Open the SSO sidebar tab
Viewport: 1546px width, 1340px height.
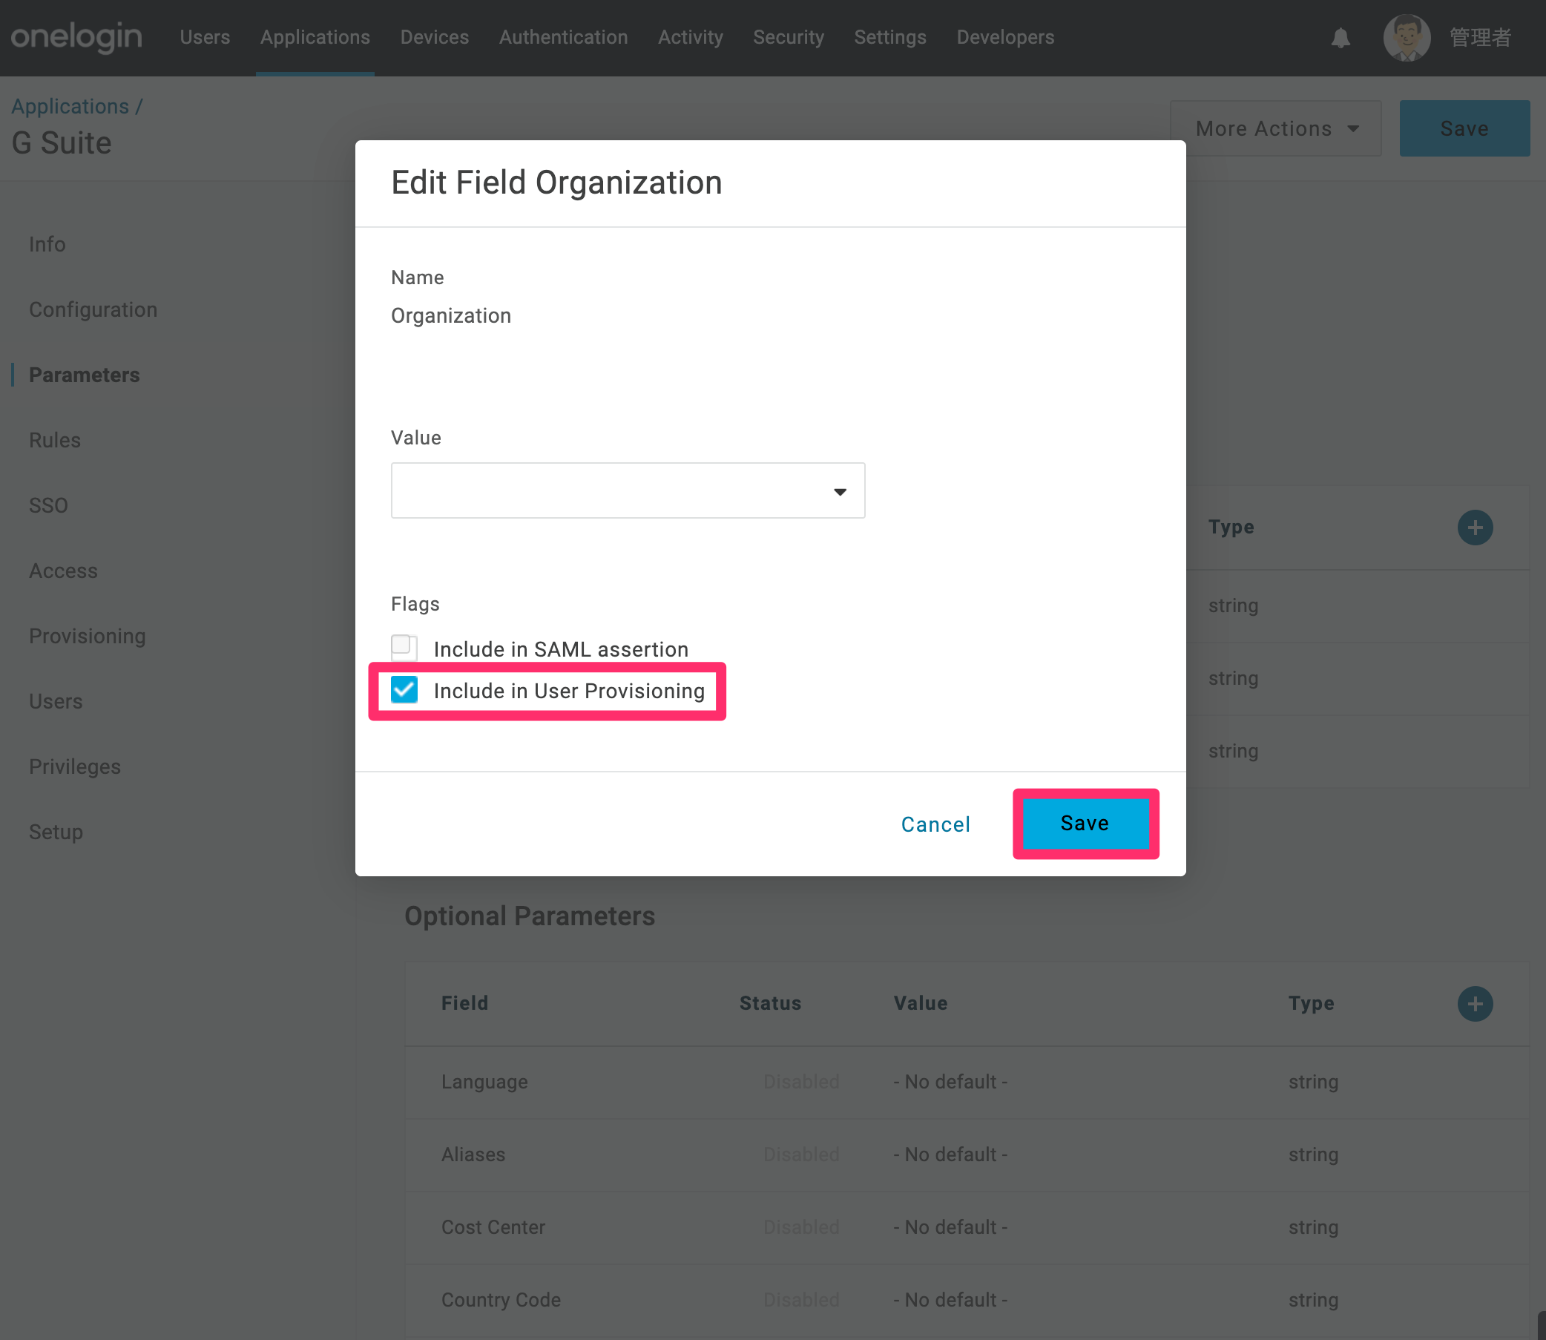coord(49,505)
